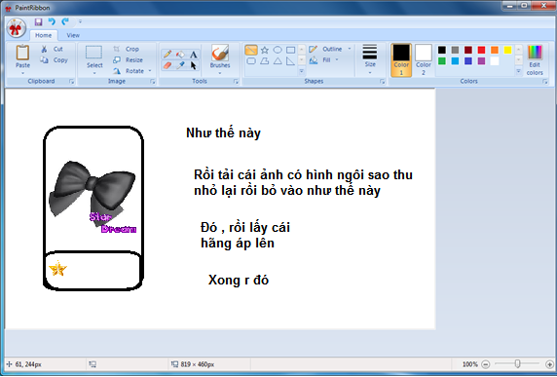Expand the Brushes dropdown arrow

tap(220, 73)
